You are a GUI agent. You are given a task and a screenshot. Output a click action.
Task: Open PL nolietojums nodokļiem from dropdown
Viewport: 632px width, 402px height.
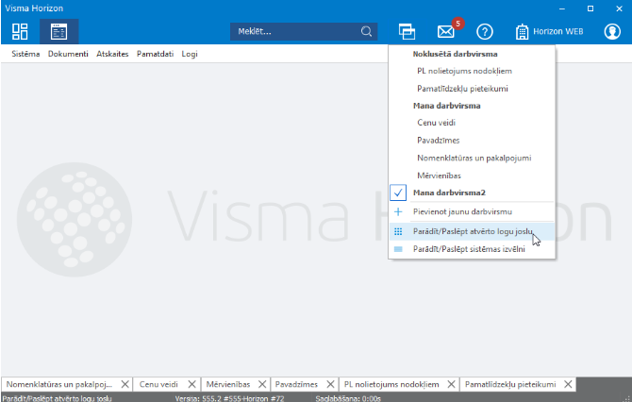point(464,71)
